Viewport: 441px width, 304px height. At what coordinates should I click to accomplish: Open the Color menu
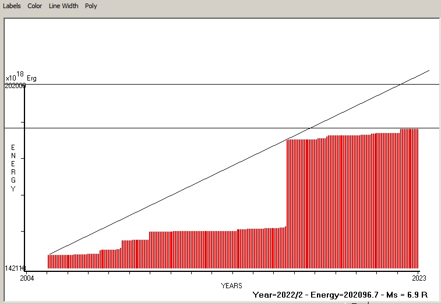tap(35, 6)
